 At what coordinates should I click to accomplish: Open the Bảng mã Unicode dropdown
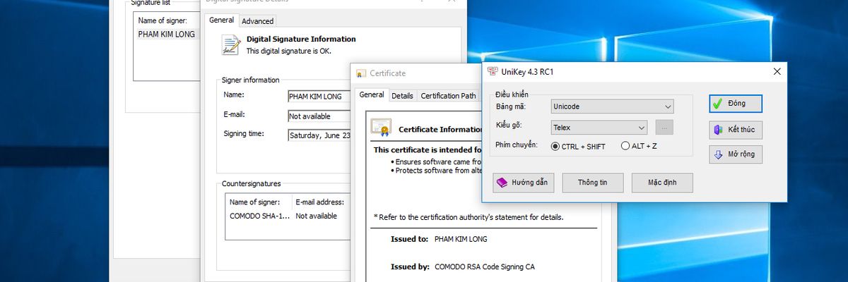[x=612, y=106]
